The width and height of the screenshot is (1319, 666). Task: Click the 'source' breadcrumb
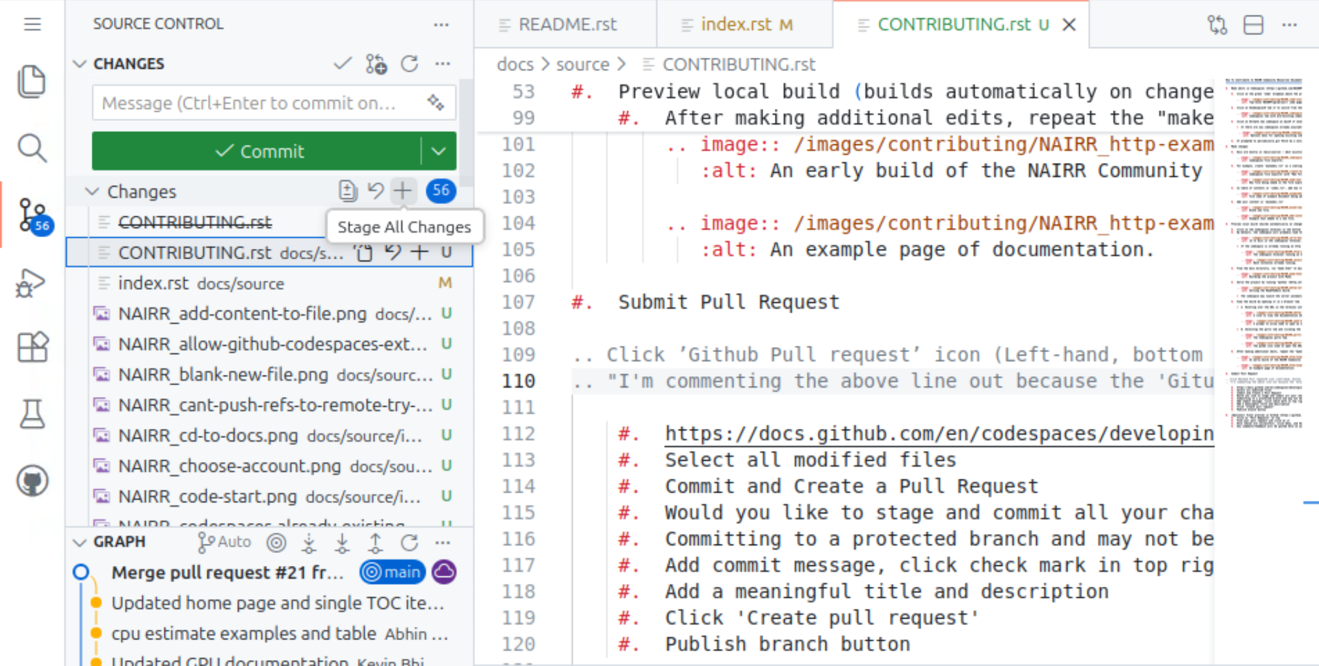point(582,64)
